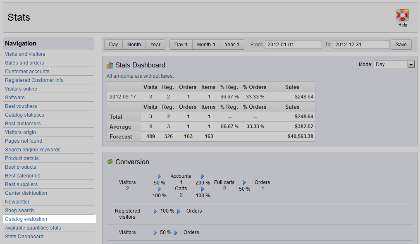View Best suppliers stats

coord(21,184)
